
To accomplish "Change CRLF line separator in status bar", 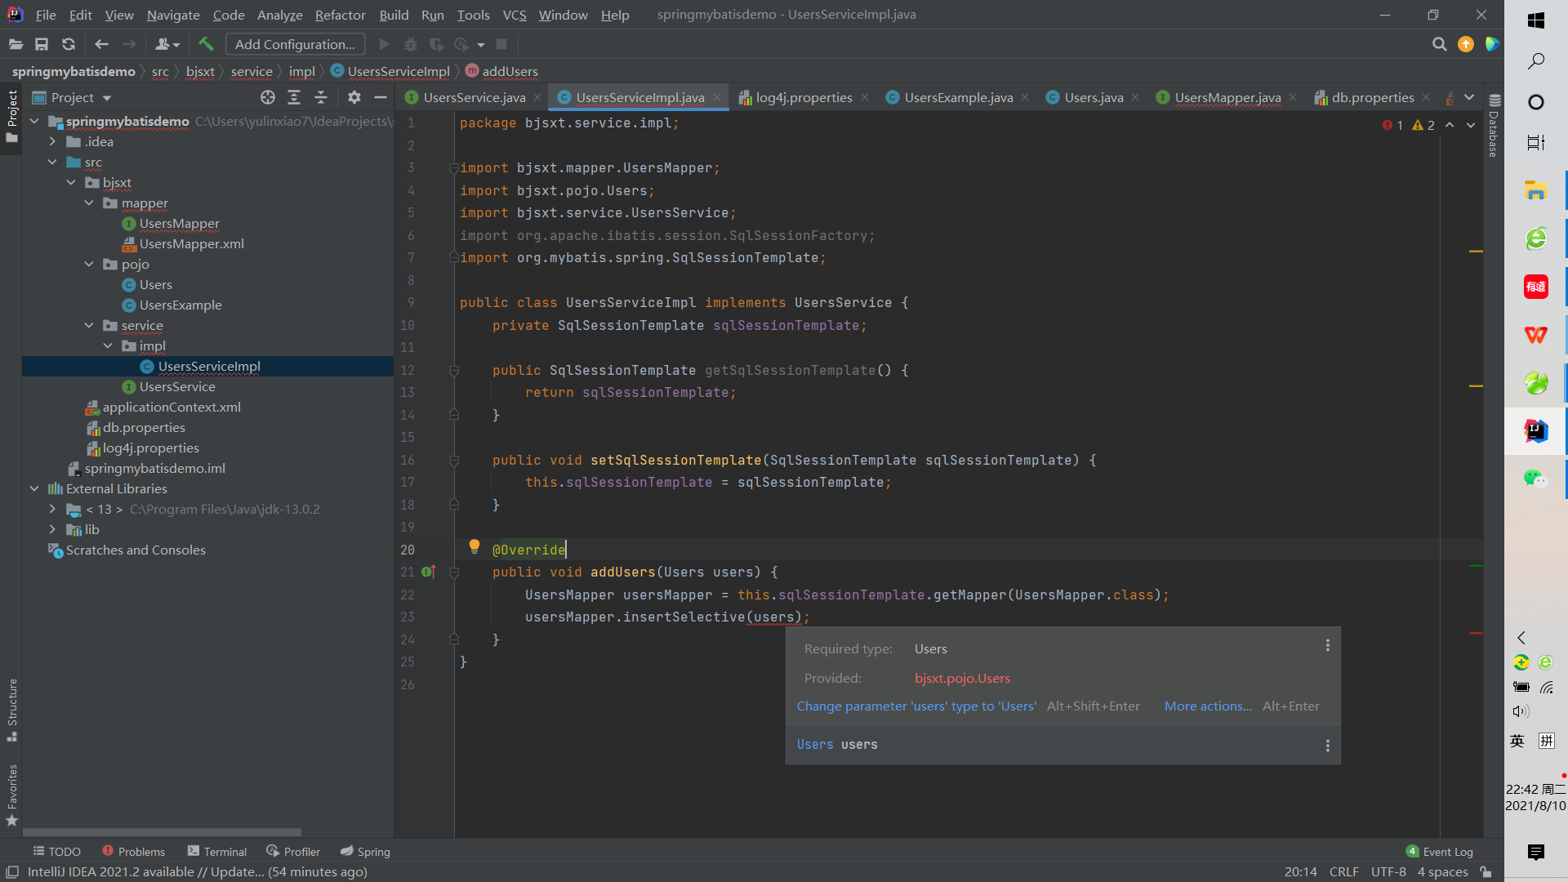I will click(1343, 871).
